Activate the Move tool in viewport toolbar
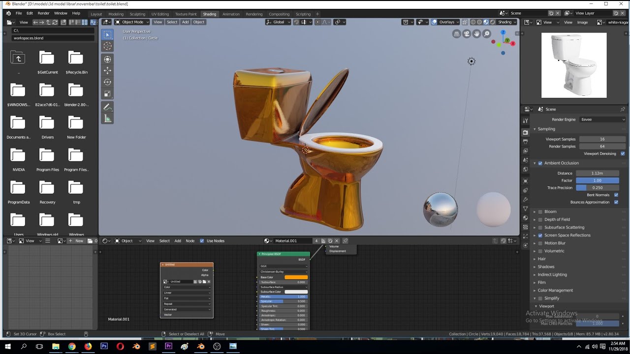This screenshot has height=354, width=630. tap(107, 71)
